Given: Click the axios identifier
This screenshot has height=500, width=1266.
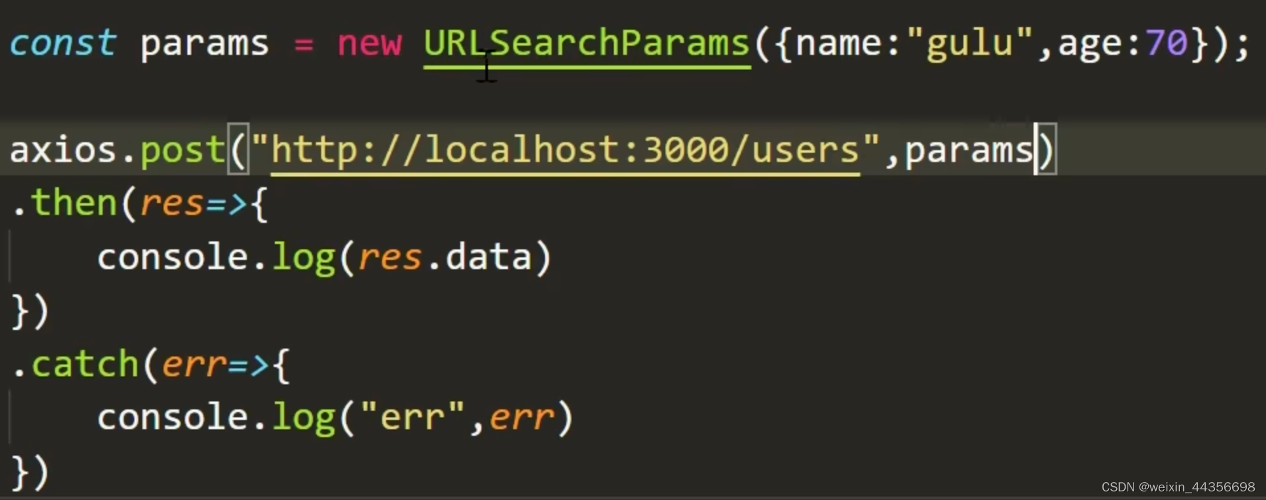Looking at the screenshot, I should coord(64,149).
